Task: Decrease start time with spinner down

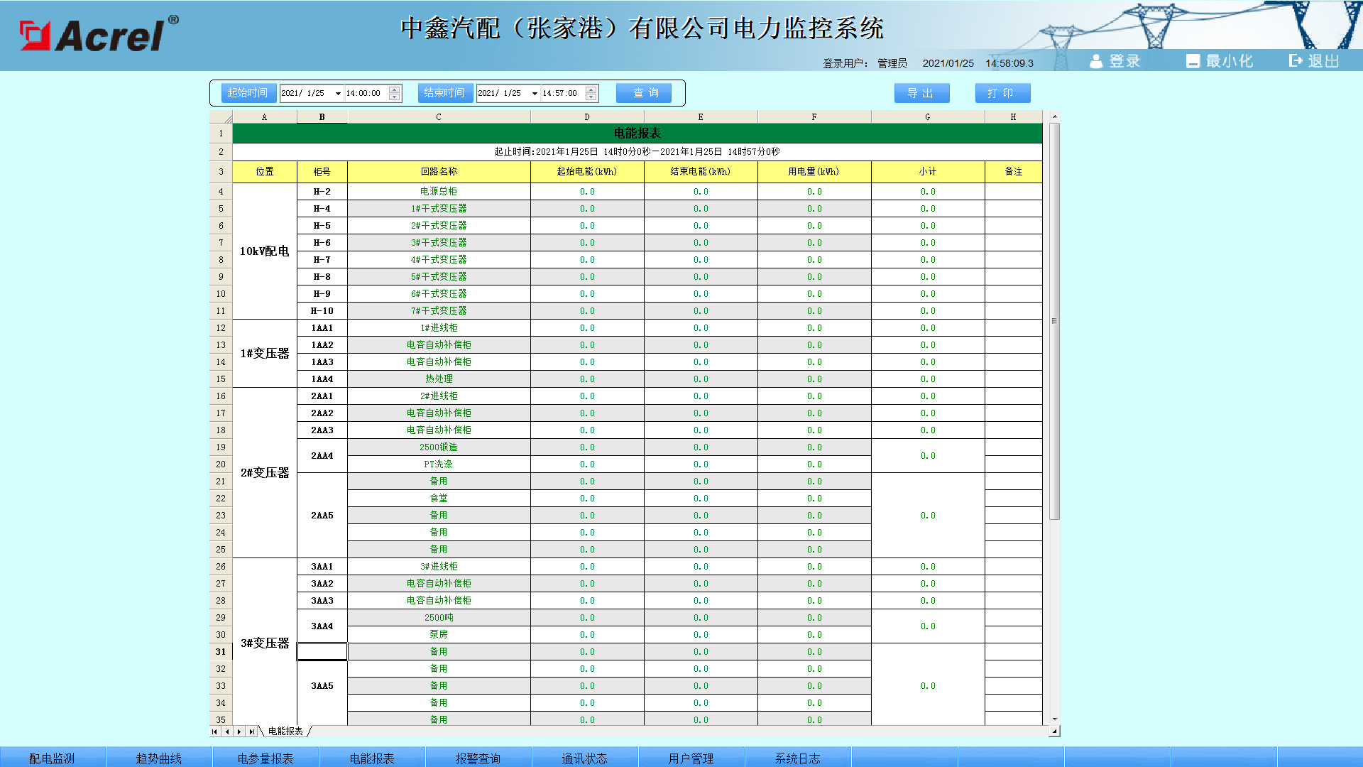Action: [395, 97]
